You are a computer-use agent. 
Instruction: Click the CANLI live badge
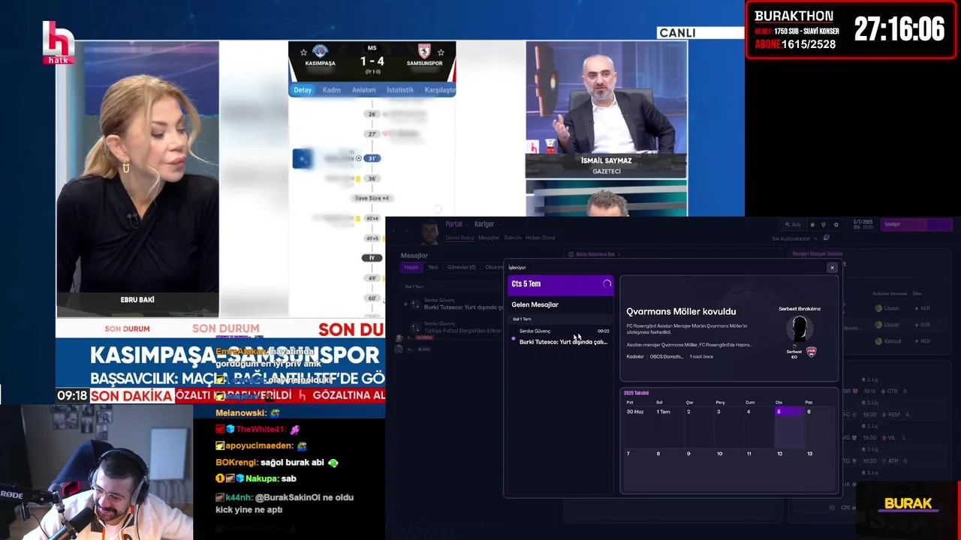(x=677, y=33)
